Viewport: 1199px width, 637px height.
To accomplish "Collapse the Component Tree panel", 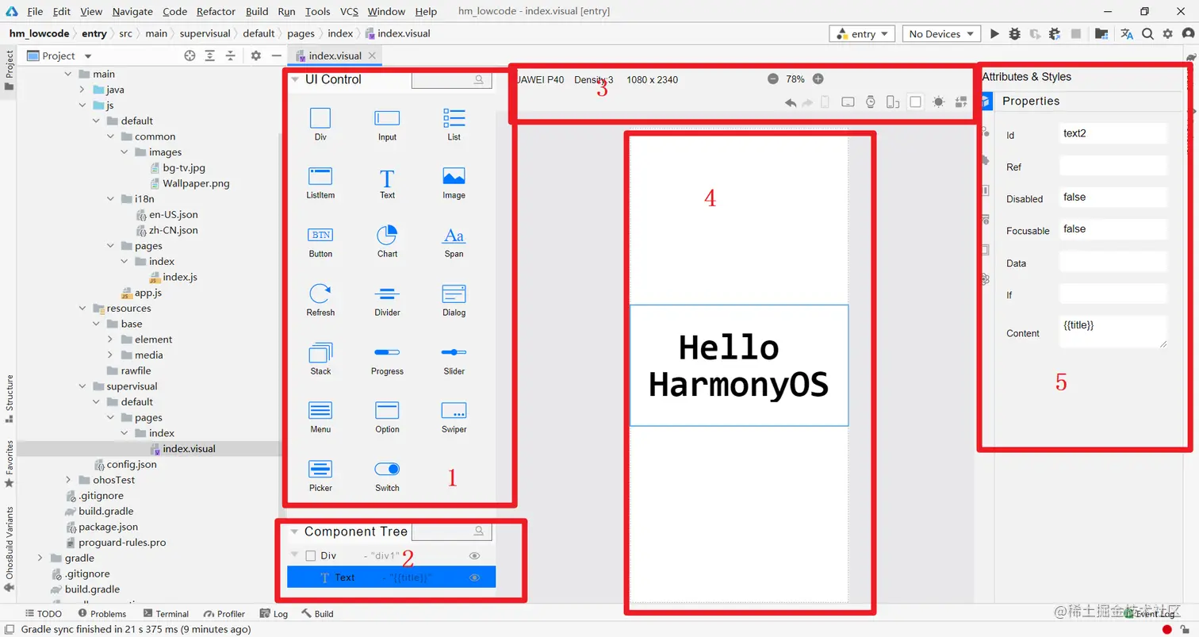I will tap(295, 531).
